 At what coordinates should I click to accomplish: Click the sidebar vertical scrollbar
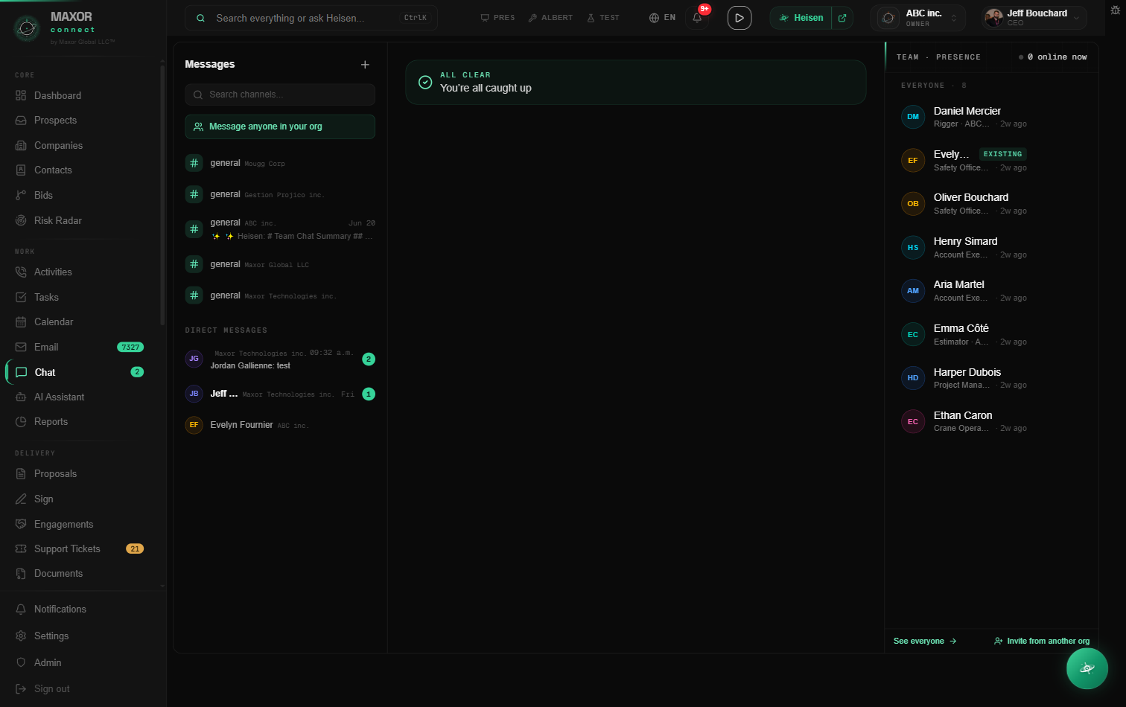(162, 195)
